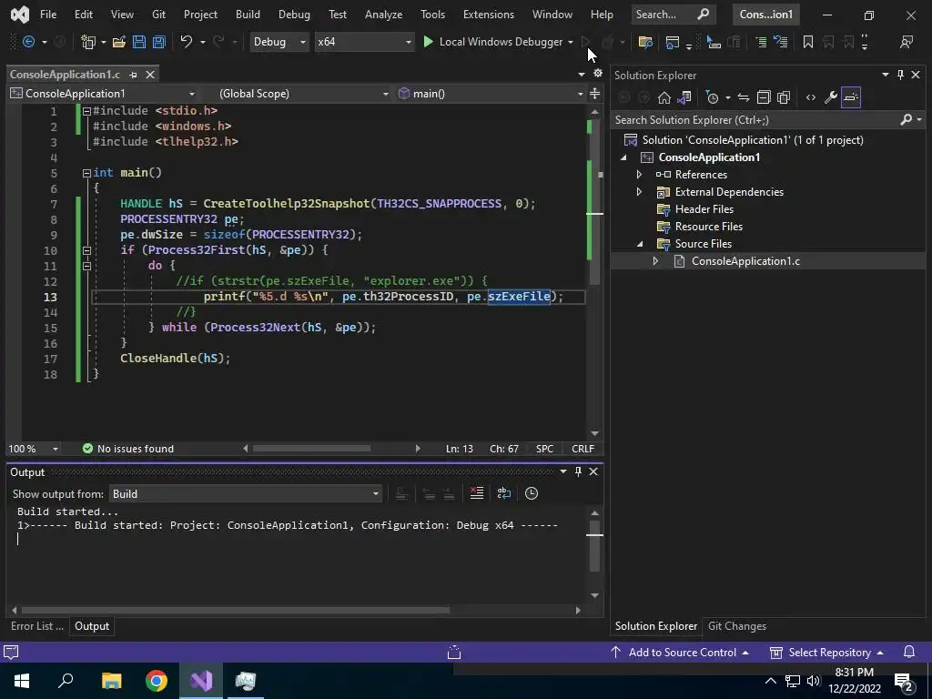Expand the ConsoleApplication1.c file node
This screenshot has height=699, width=932.
(655, 261)
